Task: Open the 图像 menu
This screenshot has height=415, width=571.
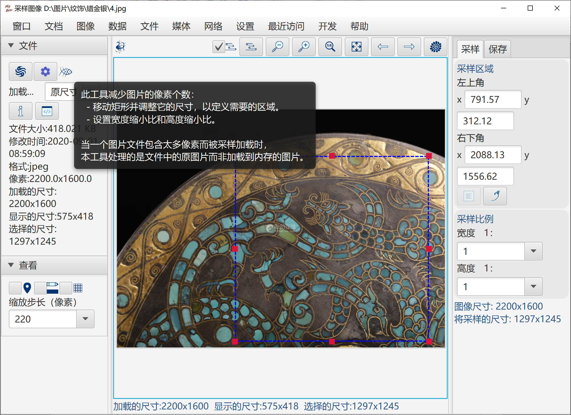Action: (85, 26)
